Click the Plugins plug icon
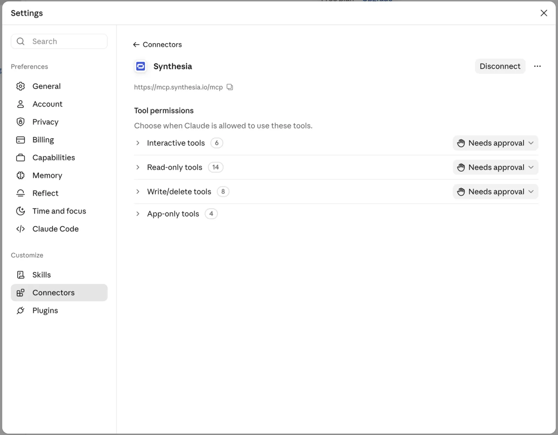Screen dimensions: 558x435 21,310
